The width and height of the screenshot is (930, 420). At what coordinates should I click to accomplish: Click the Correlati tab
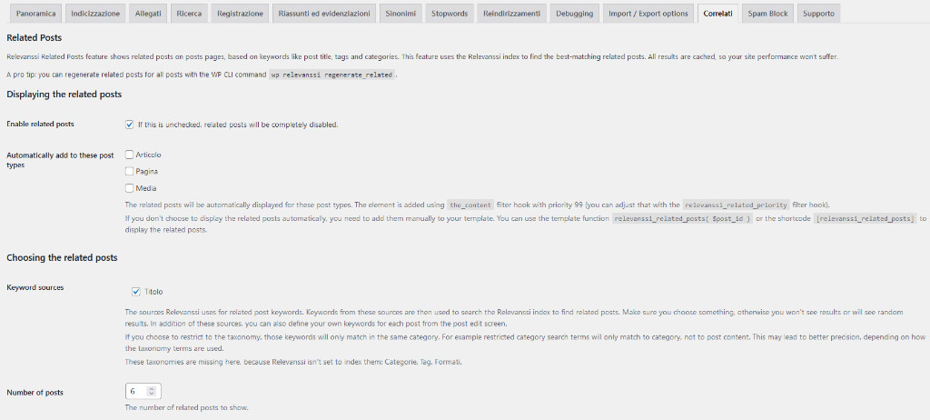pos(717,13)
